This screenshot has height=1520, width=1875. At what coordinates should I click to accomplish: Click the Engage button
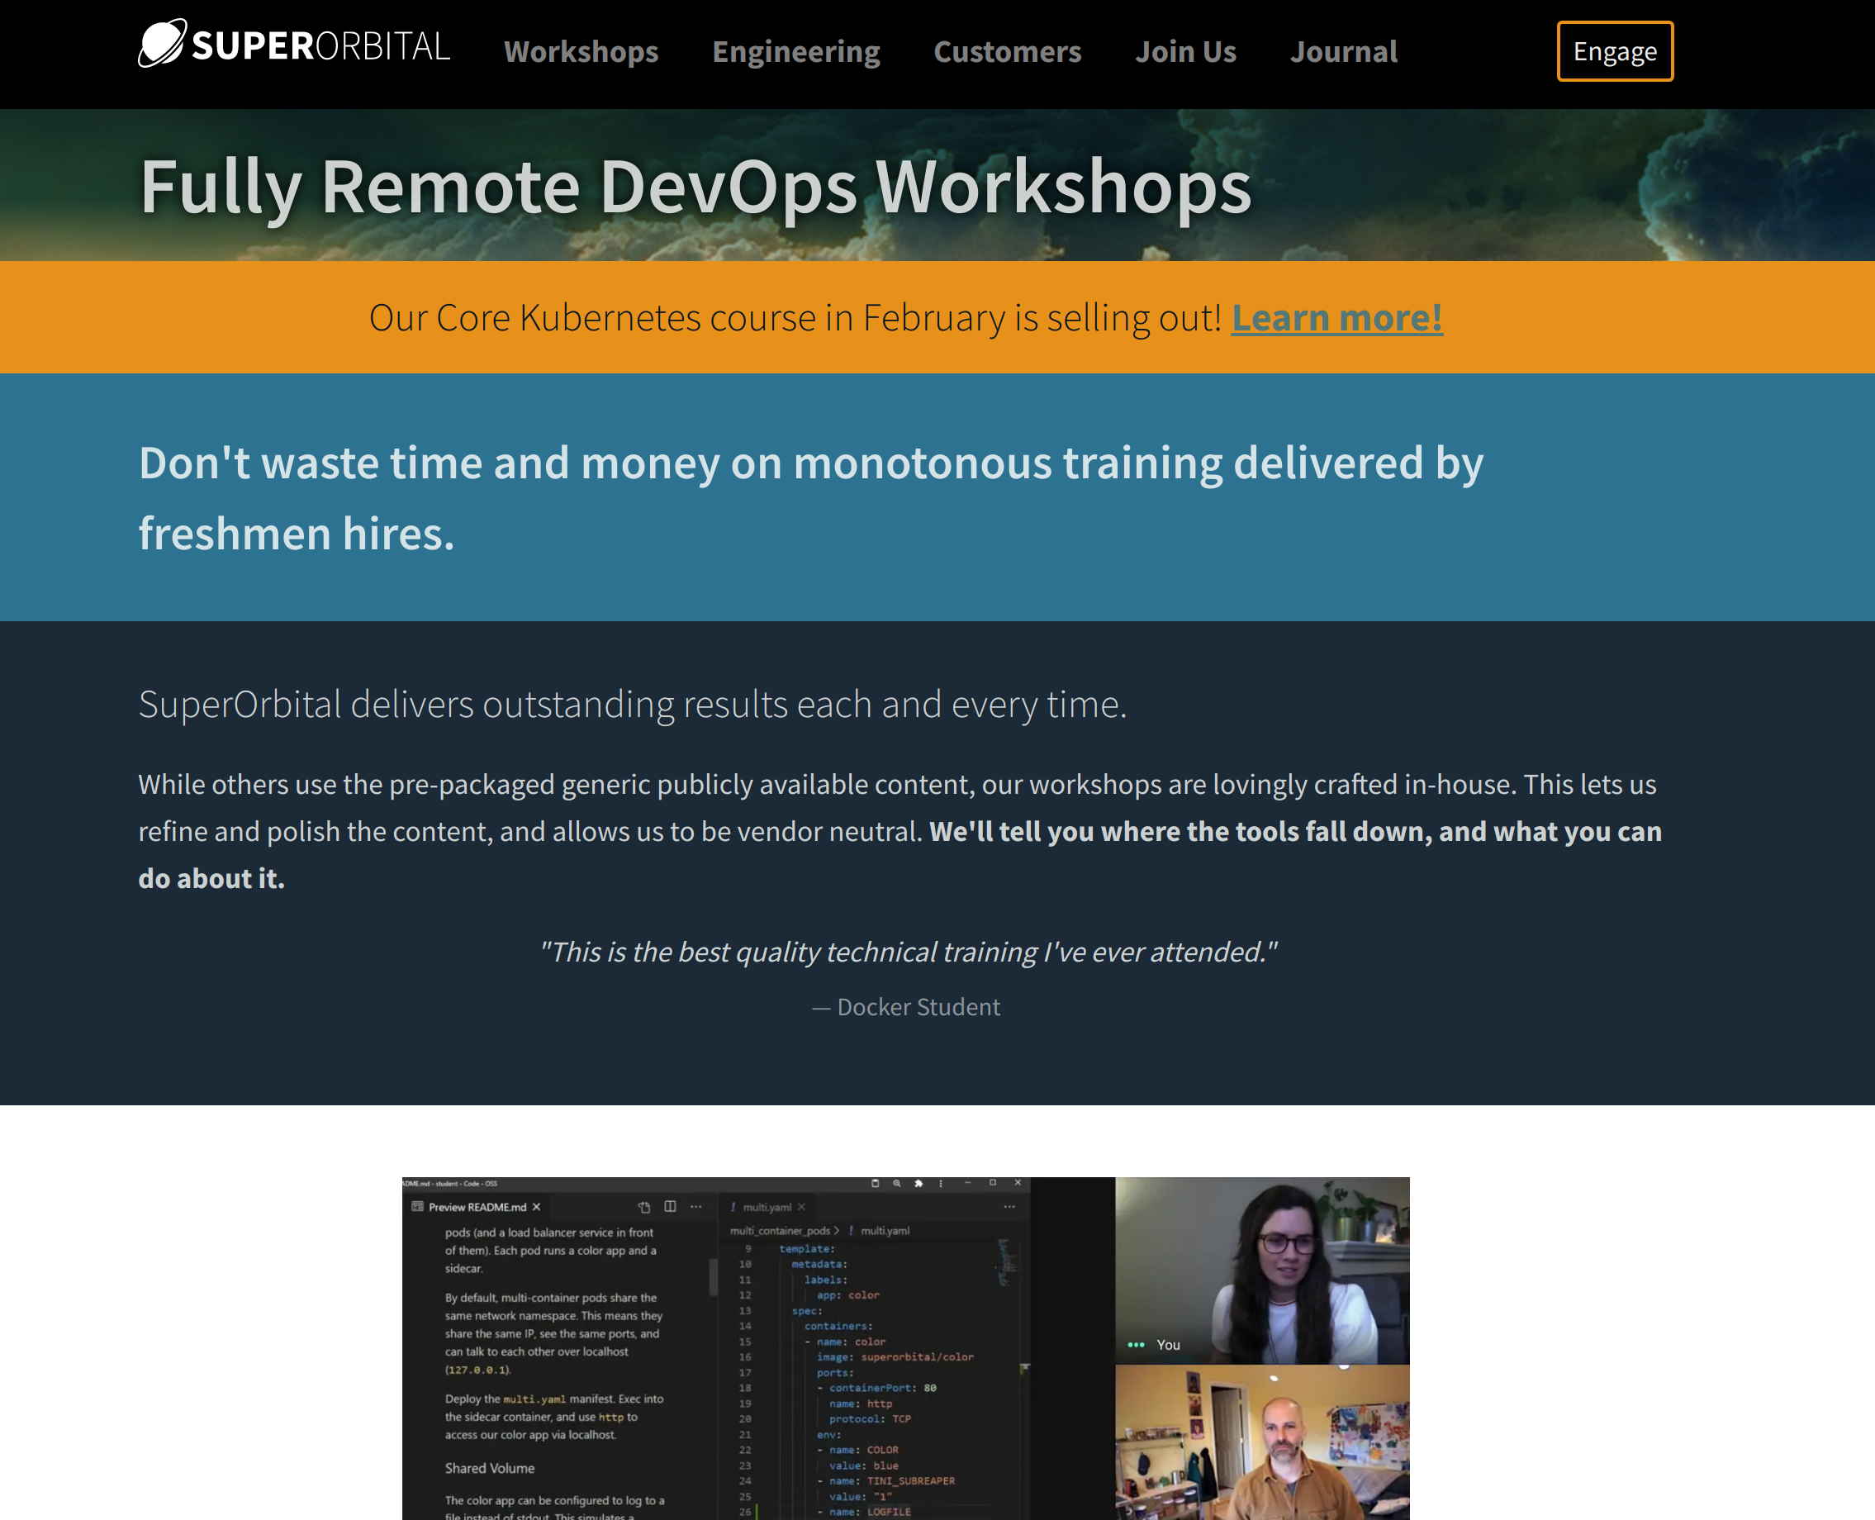click(1615, 52)
